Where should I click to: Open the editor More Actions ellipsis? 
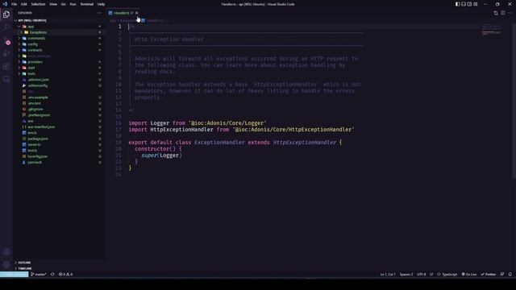[x=510, y=13]
